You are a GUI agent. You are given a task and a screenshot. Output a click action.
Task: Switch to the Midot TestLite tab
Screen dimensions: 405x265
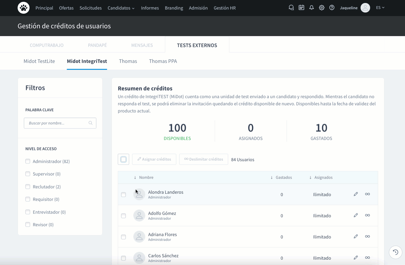pyautogui.click(x=39, y=61)
